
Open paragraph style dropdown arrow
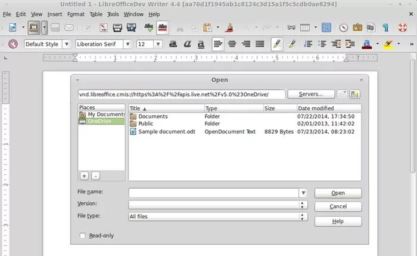pos(67,44)
